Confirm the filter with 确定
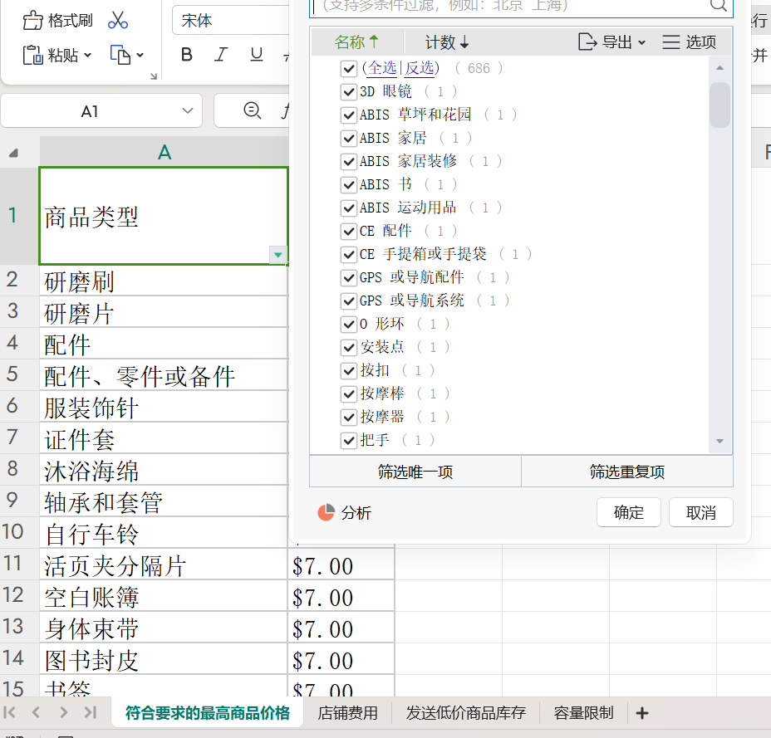The image size is (771, 738). click(x=628, y=512)
